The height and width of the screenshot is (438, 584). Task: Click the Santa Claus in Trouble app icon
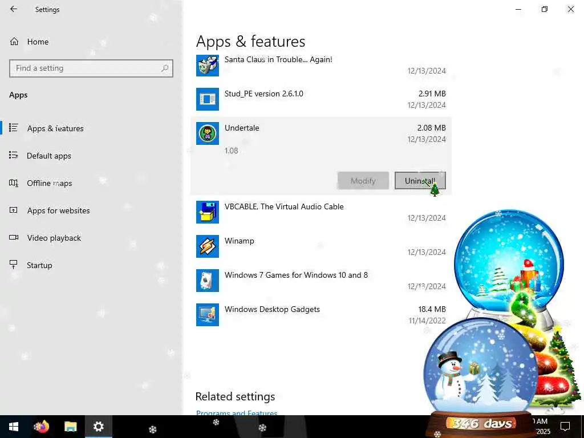tap(208, 65)
